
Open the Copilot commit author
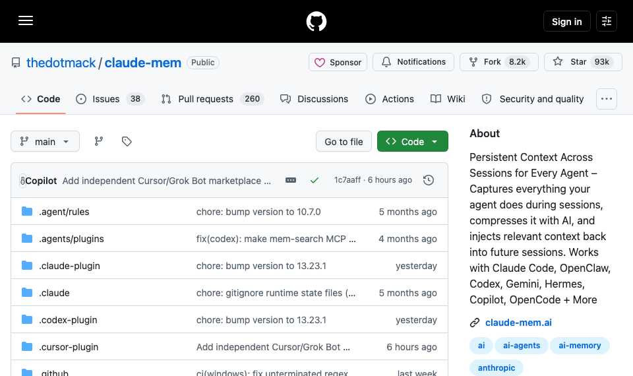click(x=41, y=181)
